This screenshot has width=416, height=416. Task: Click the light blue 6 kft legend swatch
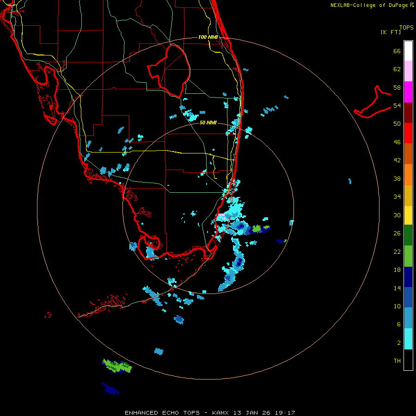[x=408, y=318]
